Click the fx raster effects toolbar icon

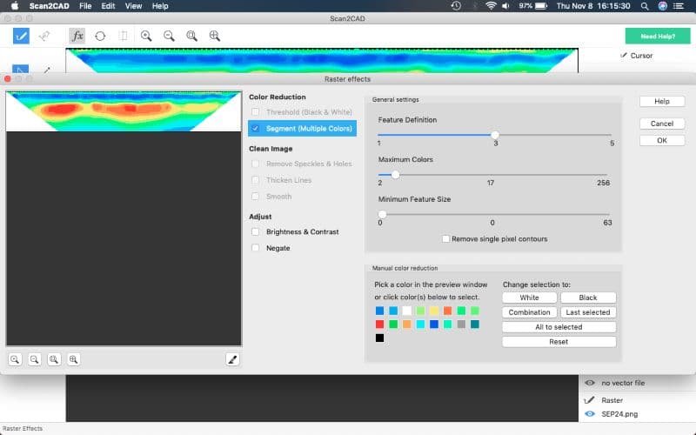(x=77, y=36)
